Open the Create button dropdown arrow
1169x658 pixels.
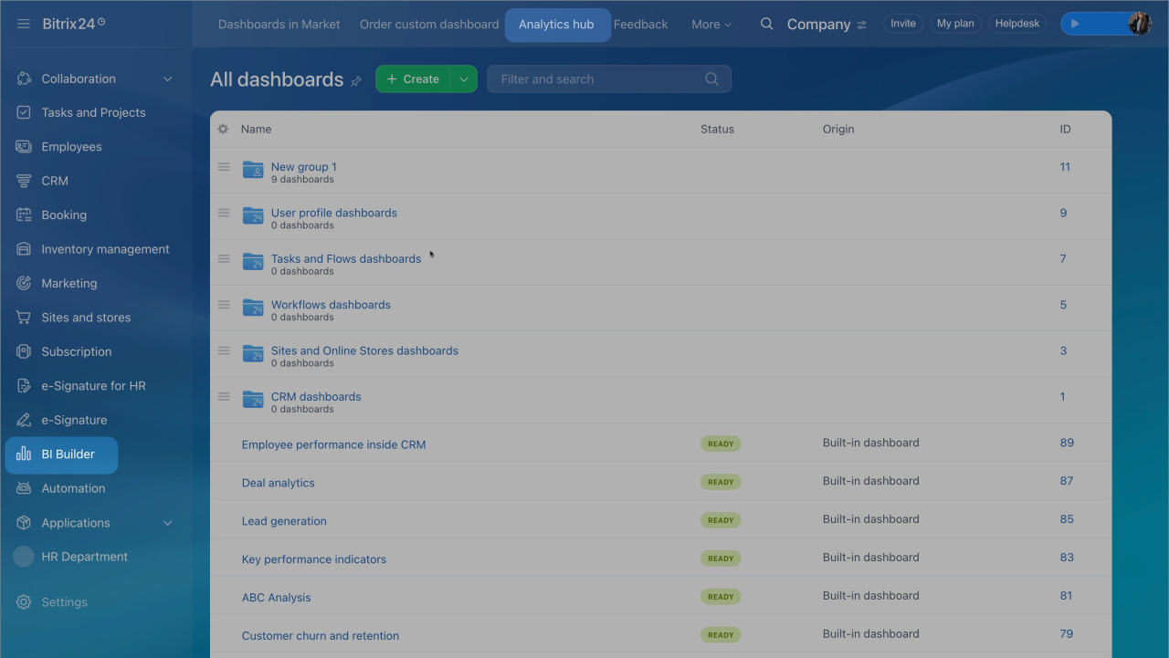tap(464, 79)
